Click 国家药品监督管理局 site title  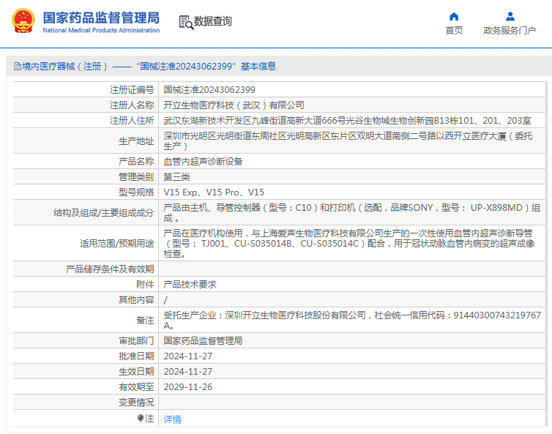(x=101, y=18)
